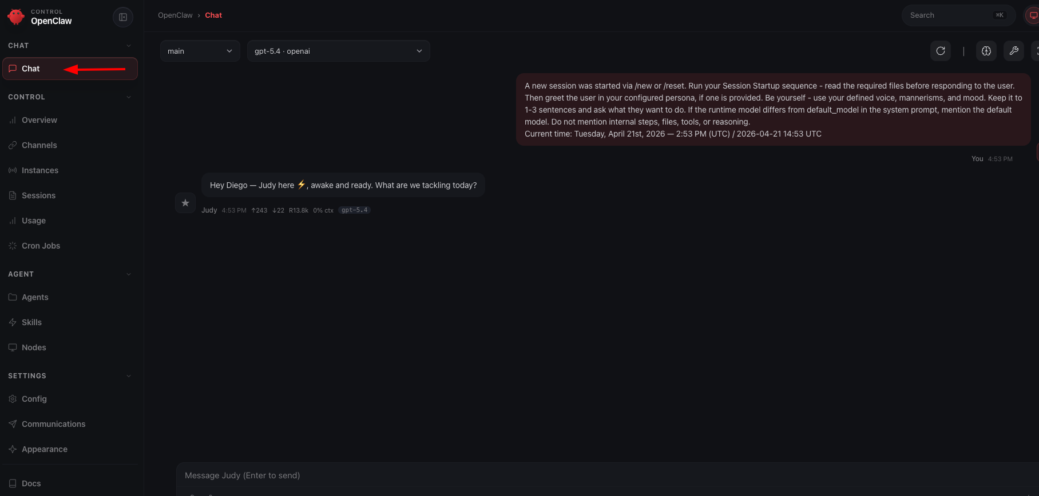
Task: Open the wrench tools panel
Action: tap(1013, 51)
